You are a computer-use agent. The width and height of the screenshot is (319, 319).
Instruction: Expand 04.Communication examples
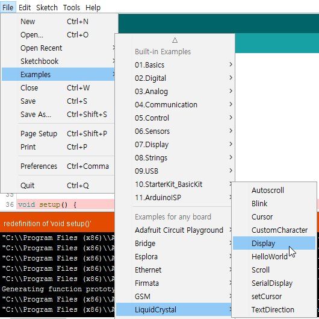[175, 104]
